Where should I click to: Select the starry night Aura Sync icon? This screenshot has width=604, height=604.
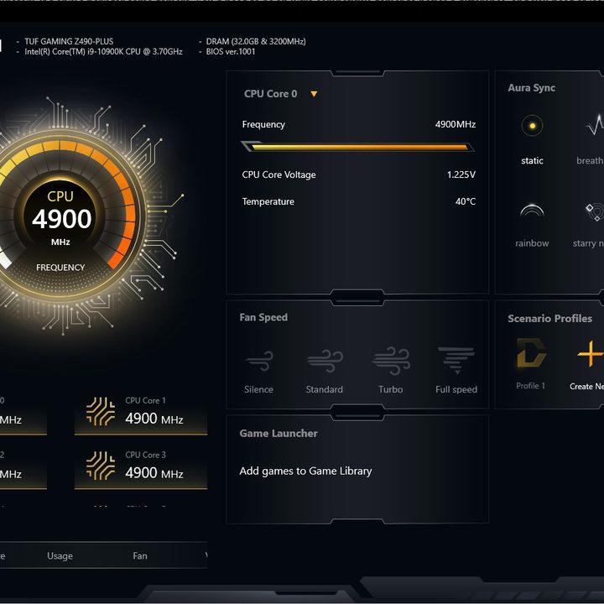tap(595, 211)
